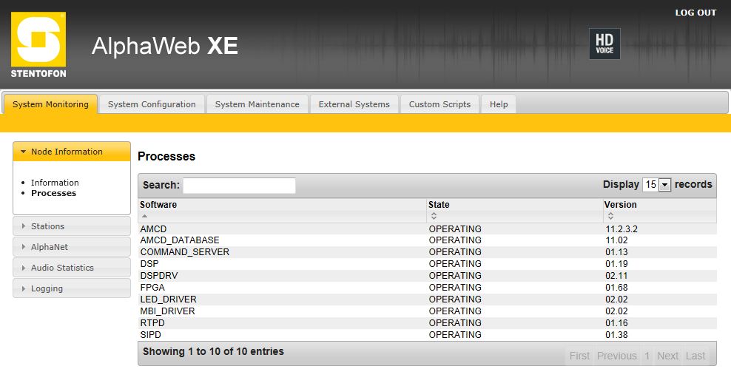Click version 01.13 of COMMAND_SERVER
731x369 pixels.
(616, 252)
